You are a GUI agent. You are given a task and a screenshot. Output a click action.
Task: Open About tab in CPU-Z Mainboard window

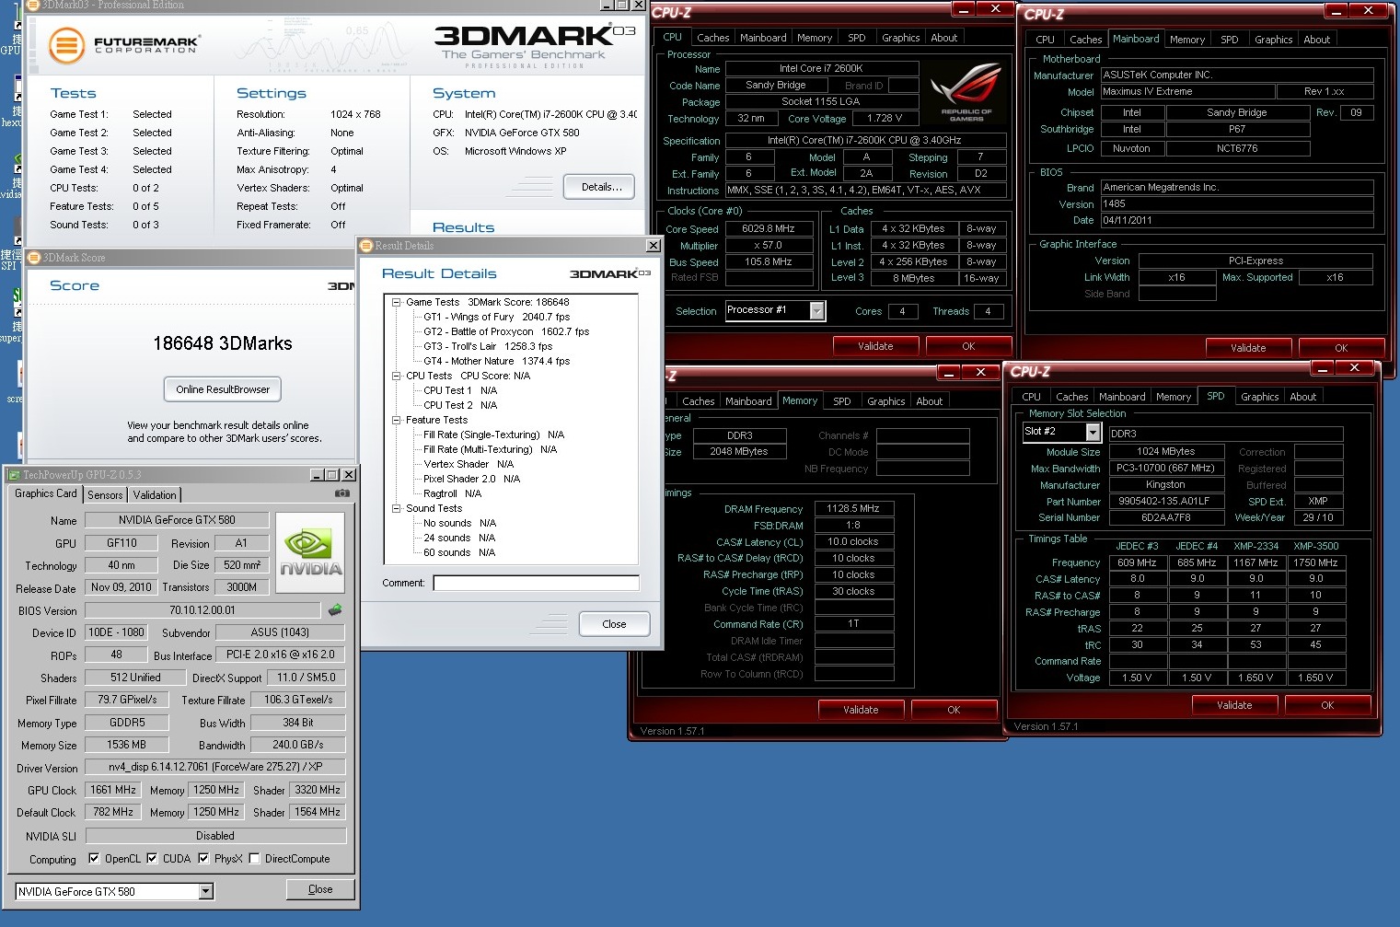(x=1316, y=40)
